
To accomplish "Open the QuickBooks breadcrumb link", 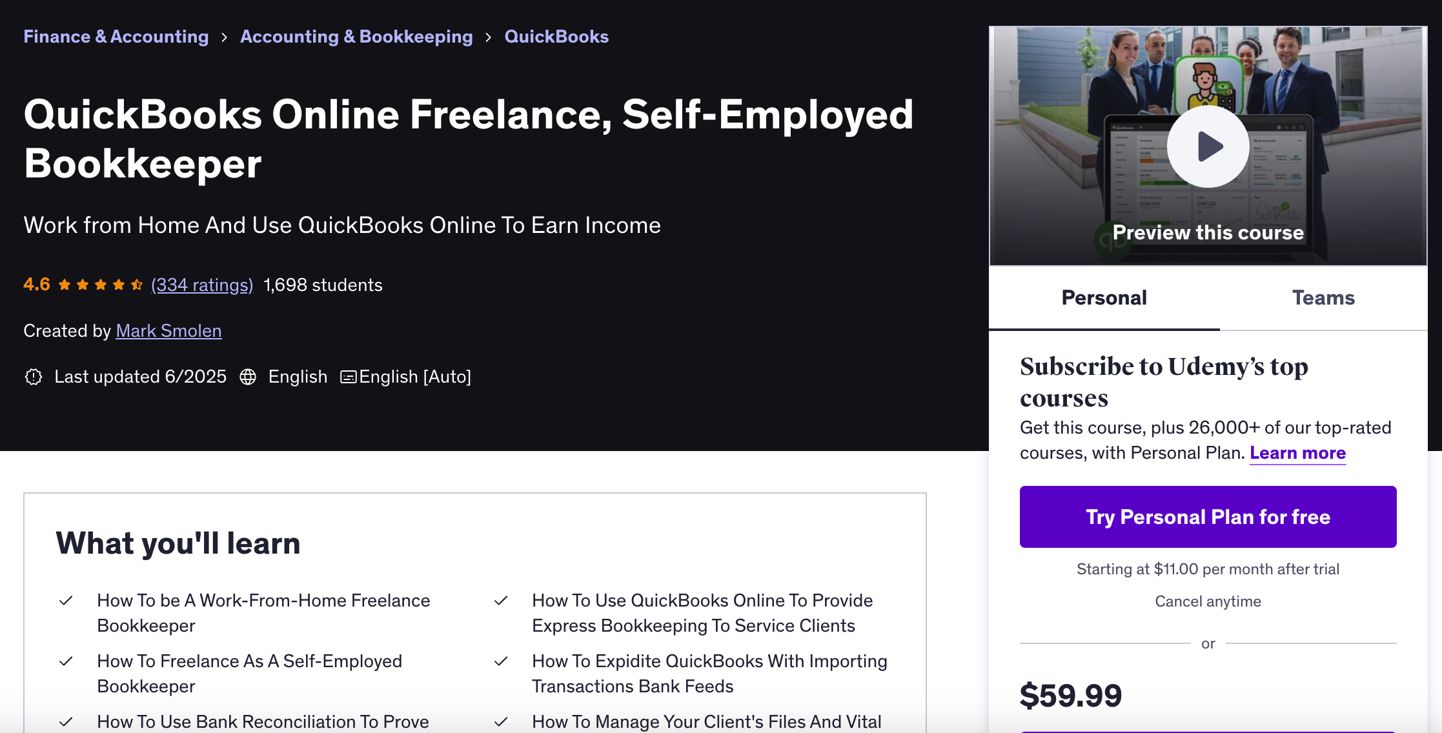I will pos(556,37).
